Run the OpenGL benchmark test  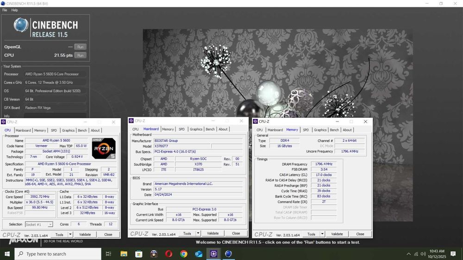(80, 47)
